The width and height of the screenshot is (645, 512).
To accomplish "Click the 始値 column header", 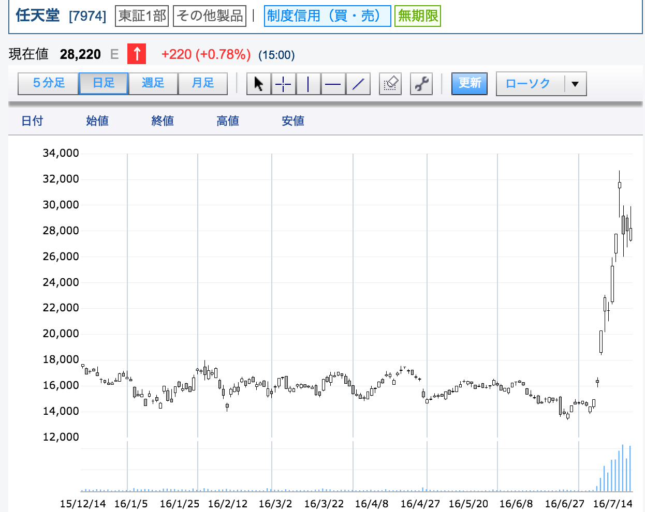I will (x=97, y=121).
